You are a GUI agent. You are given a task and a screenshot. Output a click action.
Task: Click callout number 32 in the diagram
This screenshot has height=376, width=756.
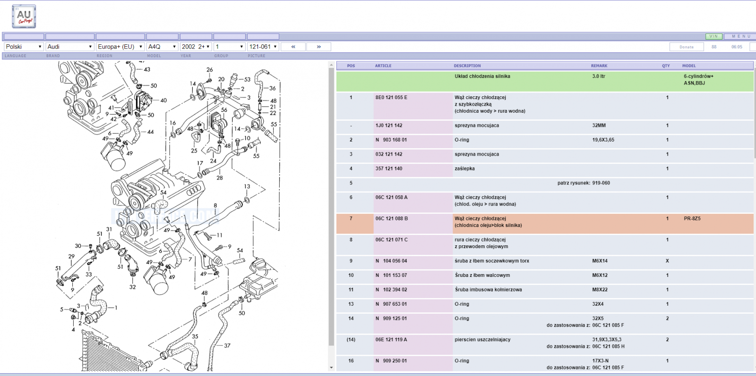coord(132,287)
